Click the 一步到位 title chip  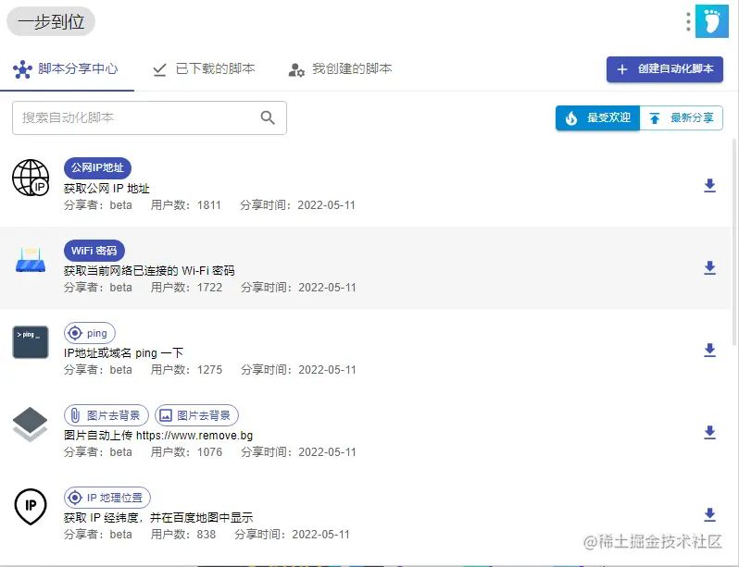pos(51,21)
